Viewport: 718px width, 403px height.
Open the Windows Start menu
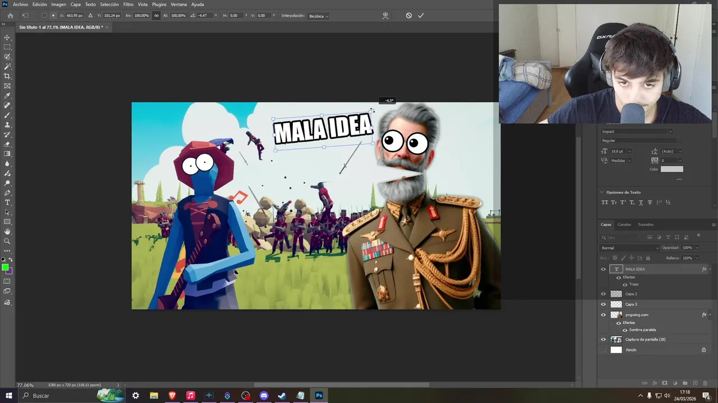pyautogui.click(x=8, y=396)
